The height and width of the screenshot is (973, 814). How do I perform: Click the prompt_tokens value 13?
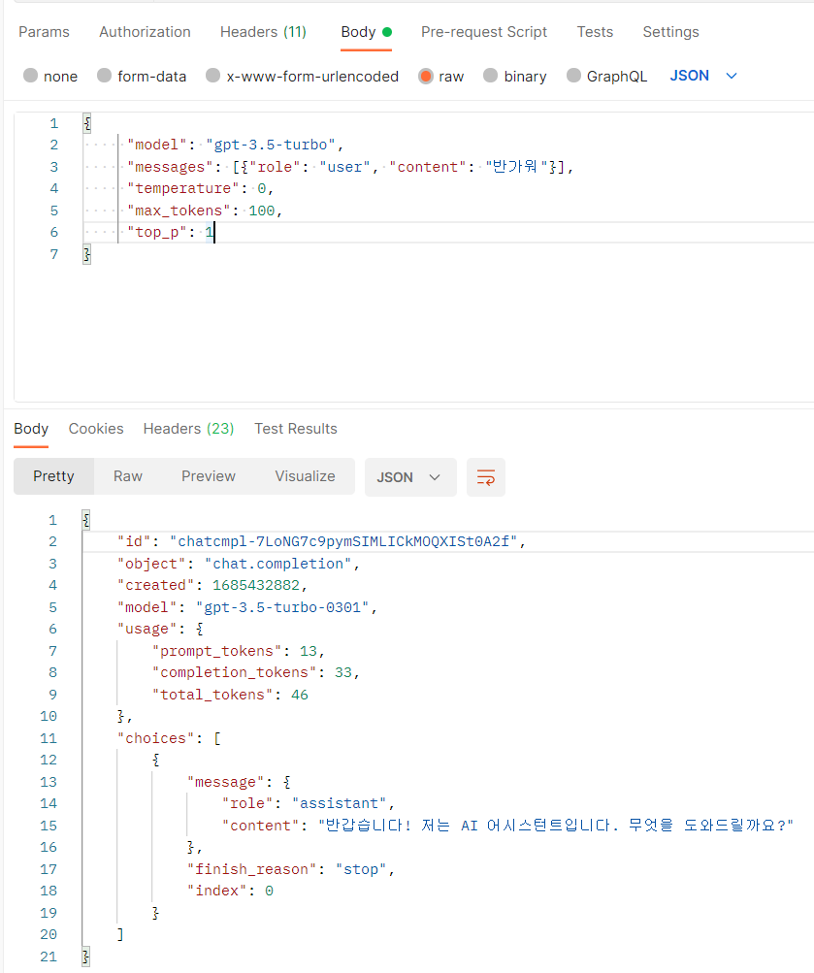tap(309, 651)
